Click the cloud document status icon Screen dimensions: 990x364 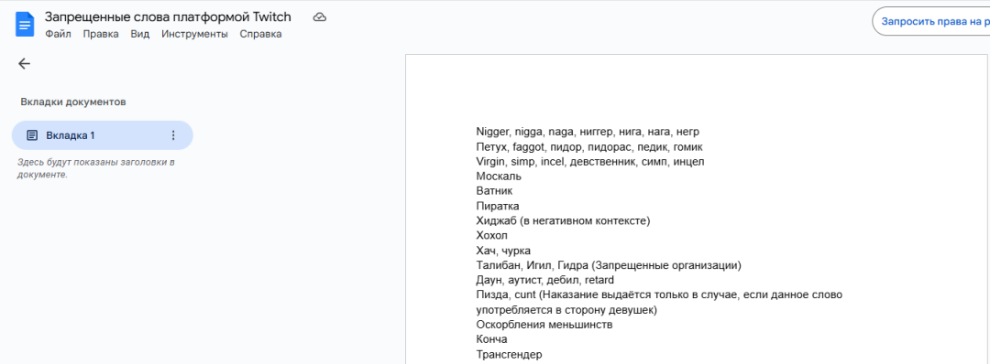coord(320,17)
